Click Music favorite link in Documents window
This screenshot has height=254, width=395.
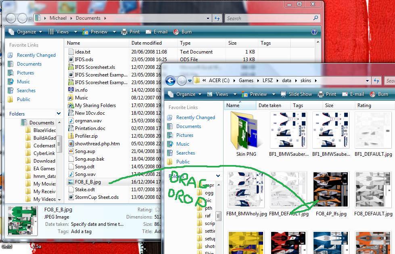click(23, 82)
